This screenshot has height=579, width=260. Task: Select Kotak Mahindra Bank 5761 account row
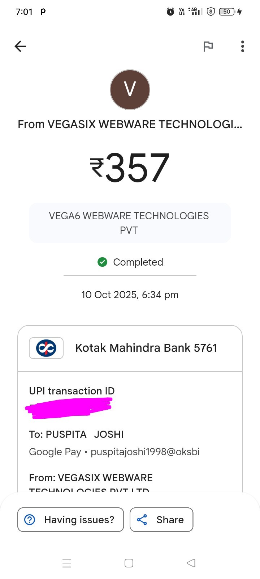tap(146, 348)
